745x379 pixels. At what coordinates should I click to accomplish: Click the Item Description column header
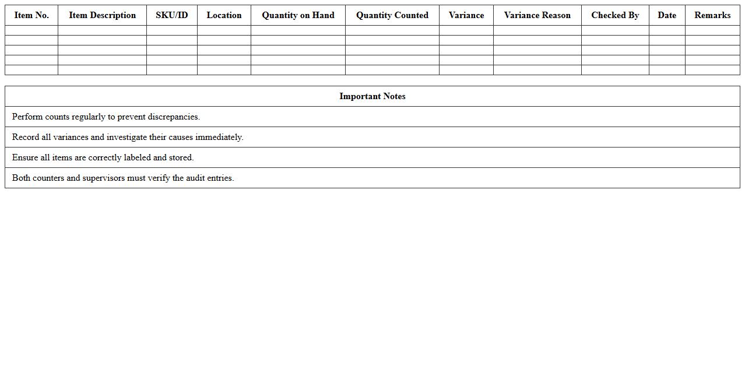101,15
